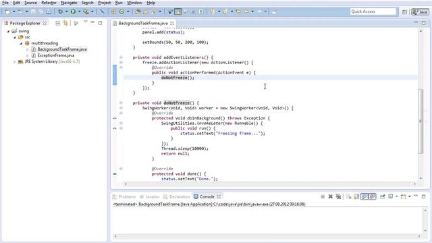Viewport: 432px width, 243px height.
Task: Click the Save disk icon in toolbar
Action: coord(33,11)
